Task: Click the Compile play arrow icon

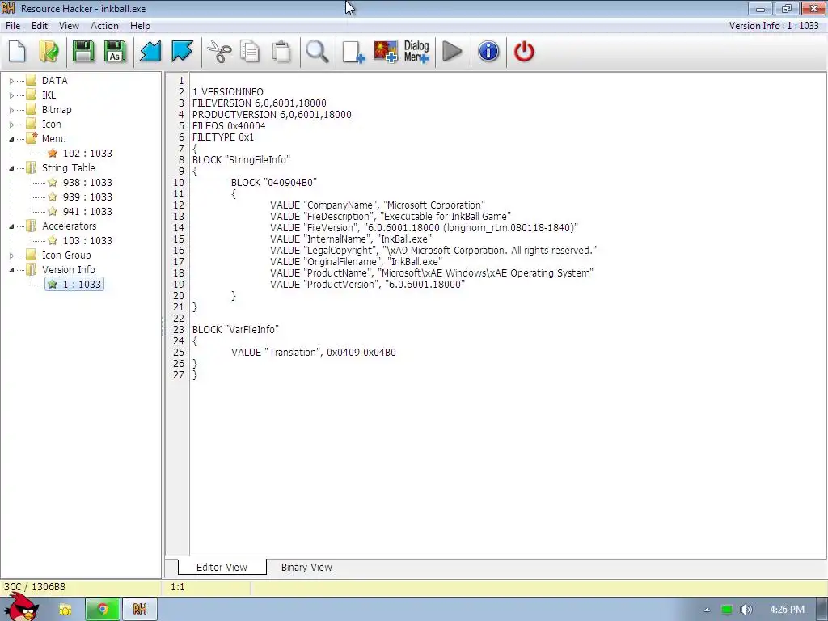Action: [452, 52]
